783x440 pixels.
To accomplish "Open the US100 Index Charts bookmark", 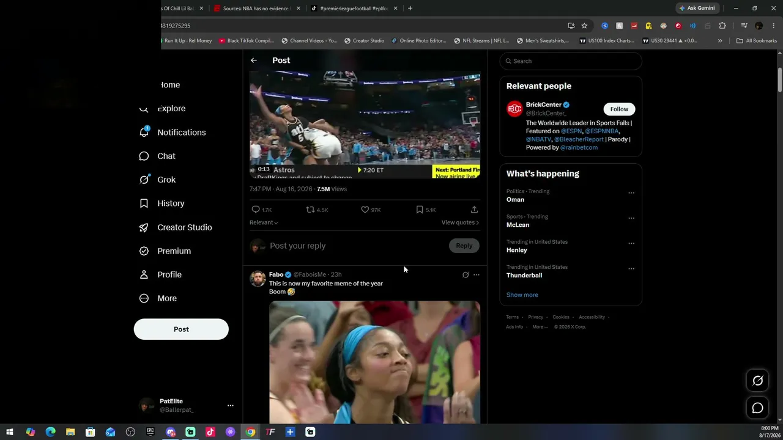I will [x=606, y=41].
